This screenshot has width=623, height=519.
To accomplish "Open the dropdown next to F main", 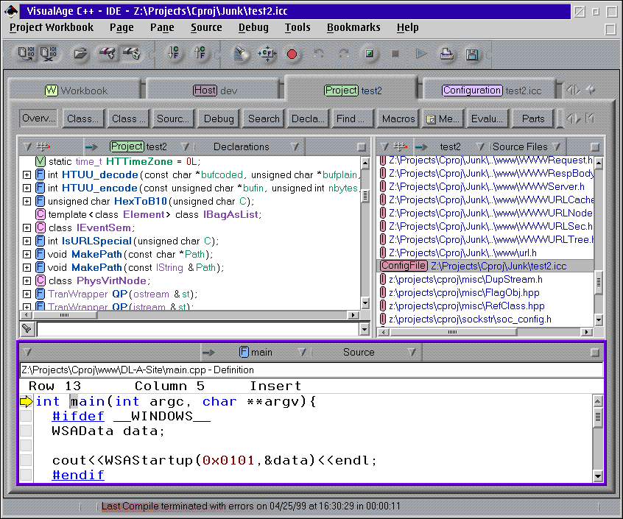I will click(x=302, y=352).
